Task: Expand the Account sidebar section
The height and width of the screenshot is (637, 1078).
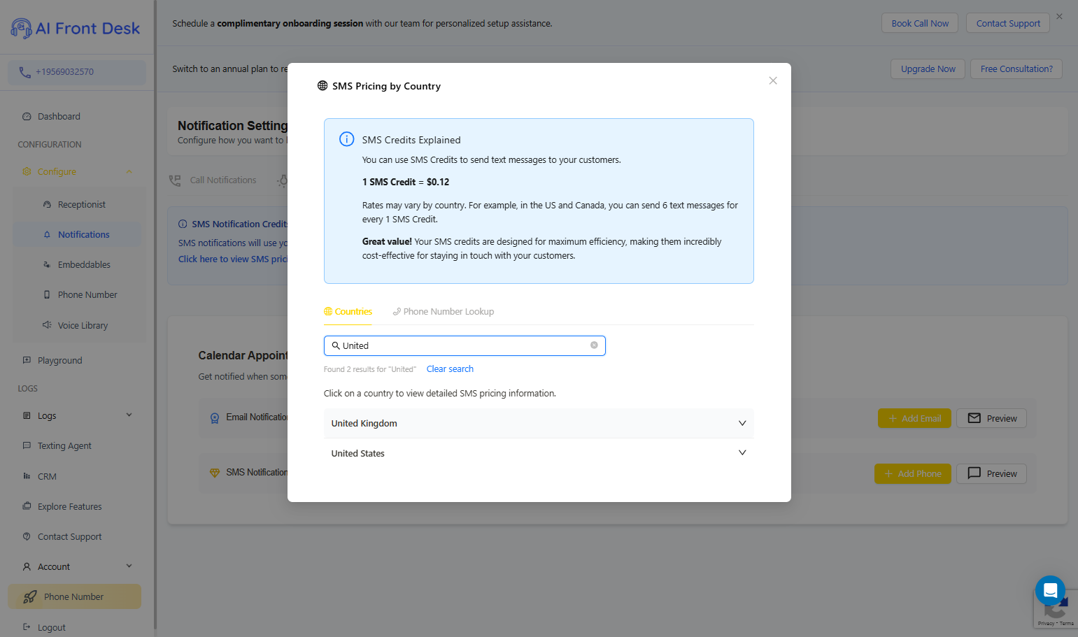Action: tap(77, 566)
